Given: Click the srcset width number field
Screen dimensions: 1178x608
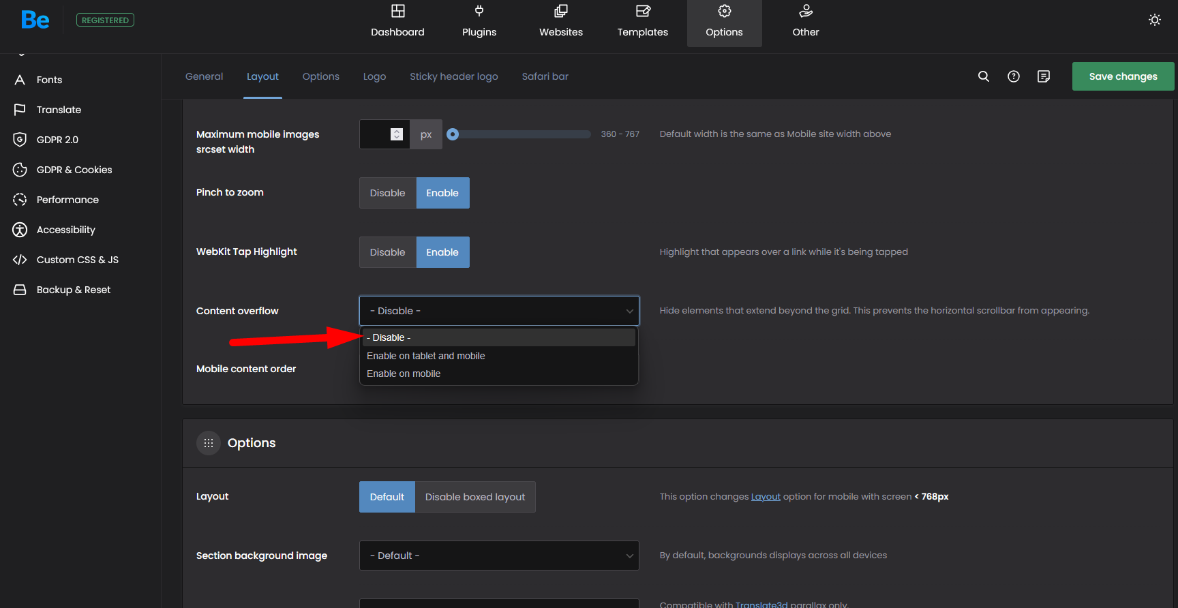Looking at the screenshot, I should [x=376, y=134].
